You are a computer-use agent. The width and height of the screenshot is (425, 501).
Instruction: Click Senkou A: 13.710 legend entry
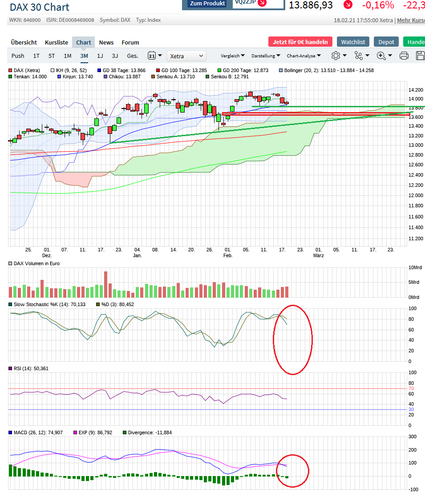[x=173, y=77]
